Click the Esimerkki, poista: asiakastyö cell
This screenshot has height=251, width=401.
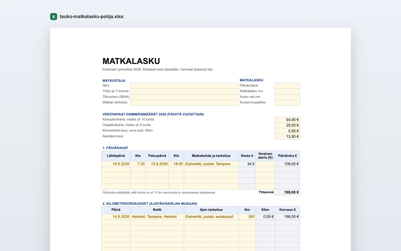[x=211, y=217]
